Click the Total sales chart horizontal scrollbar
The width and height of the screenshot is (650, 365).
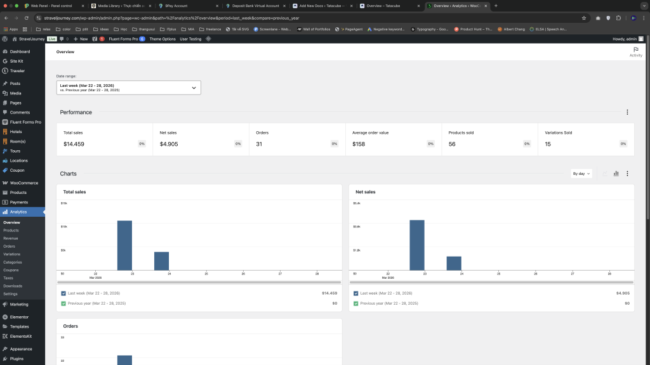[200, 283]
